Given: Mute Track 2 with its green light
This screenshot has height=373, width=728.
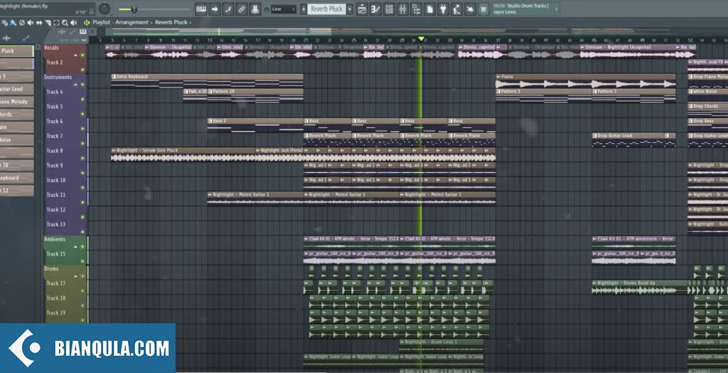Looking at the screenshot, I should coord(82,70).
